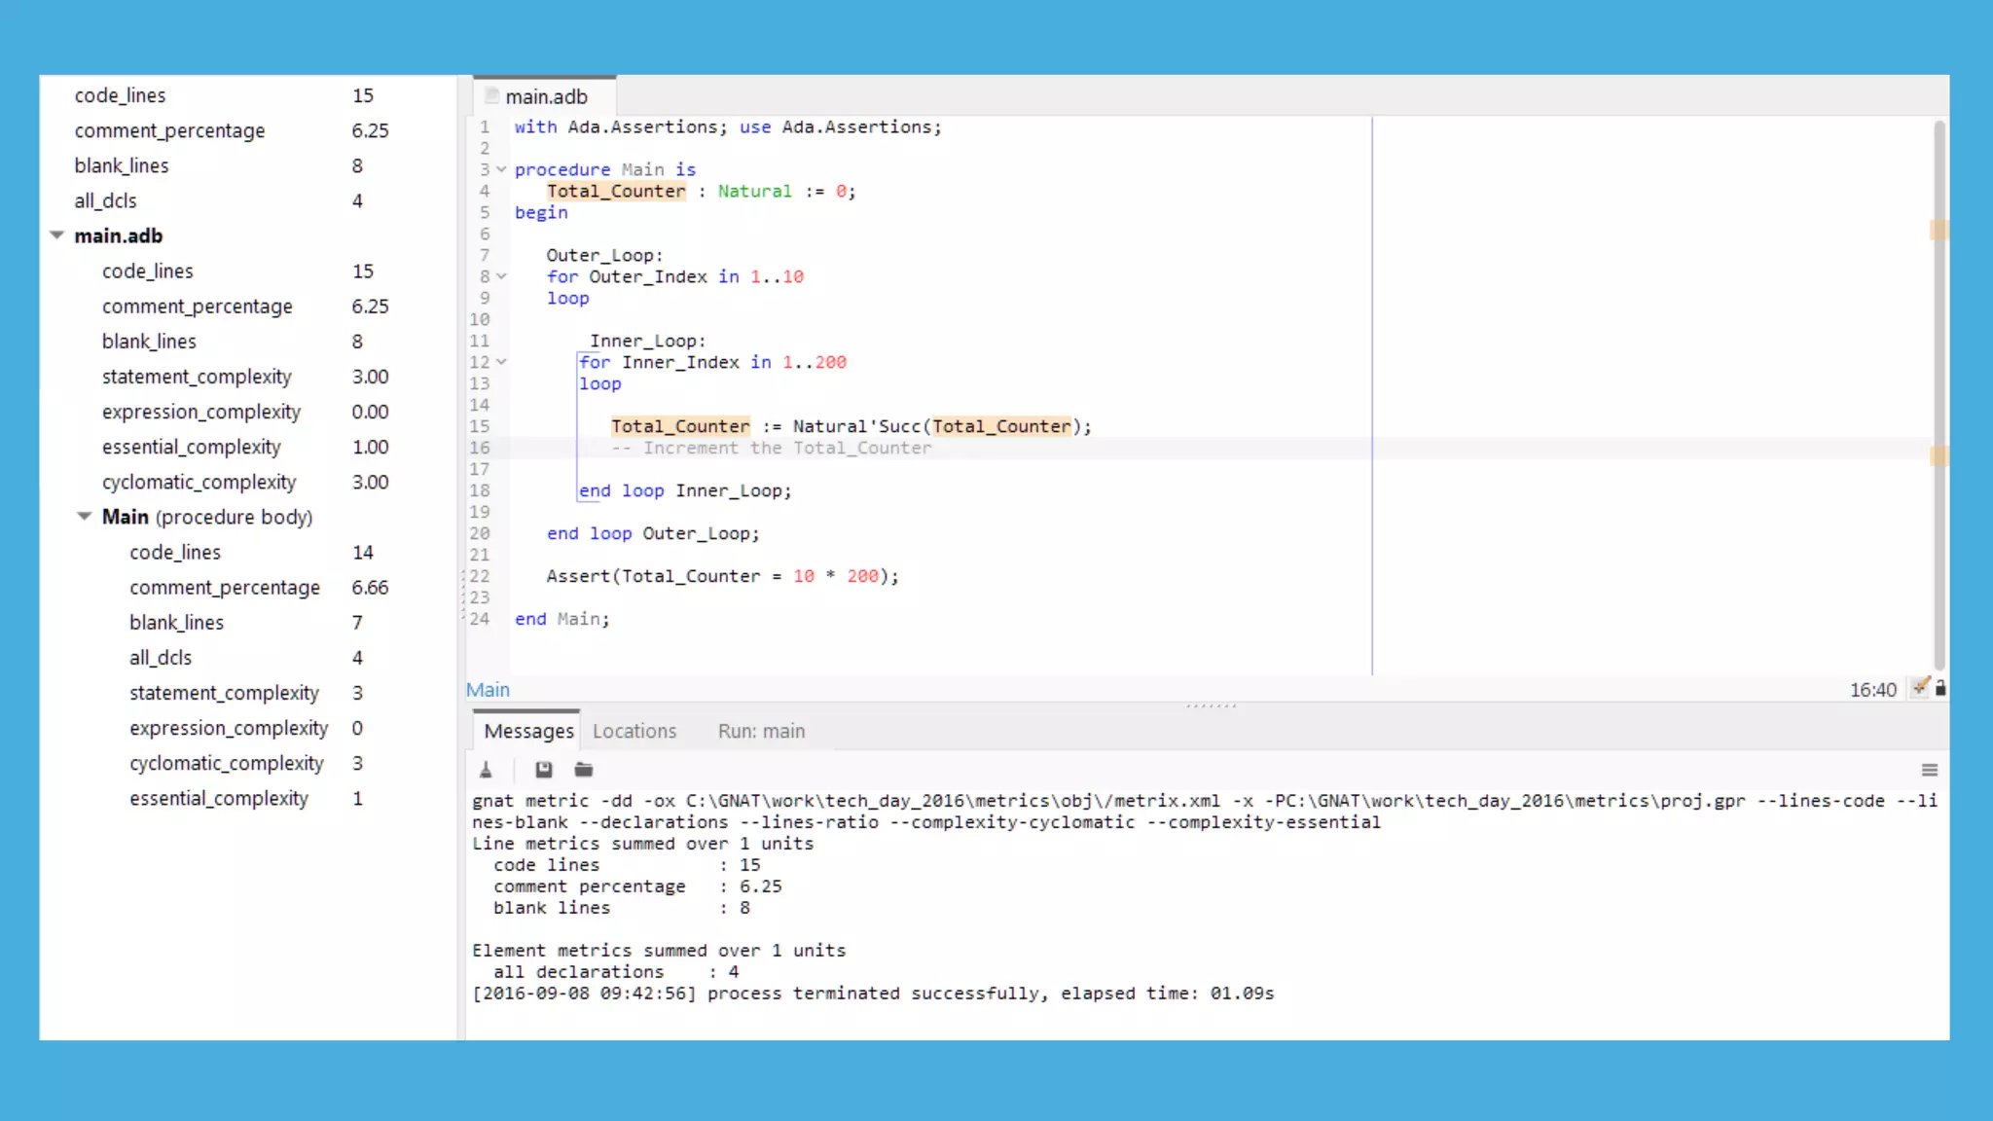Open the Messages panel hamburger menu
Image resolution: width=1993 pixels, height=1121 pixels.
(1930, 770)
